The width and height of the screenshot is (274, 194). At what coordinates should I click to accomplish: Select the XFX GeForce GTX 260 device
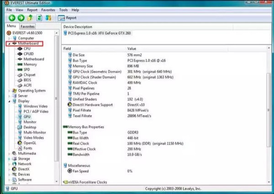pyautogui.click(x=99, y=33)
